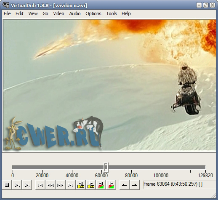
Task: Step forward one frame
Action: tap(61, 185)
